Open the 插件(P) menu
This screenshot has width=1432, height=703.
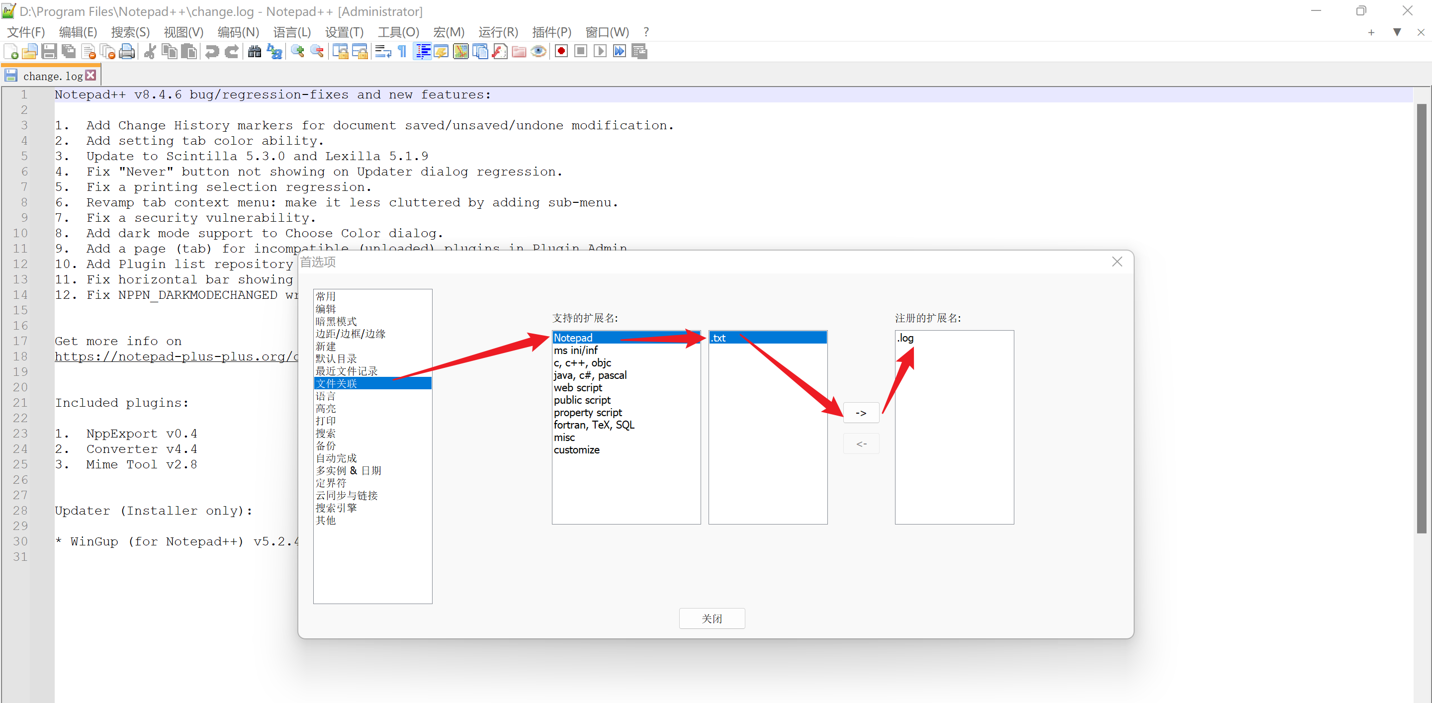[x=551, y=32]
